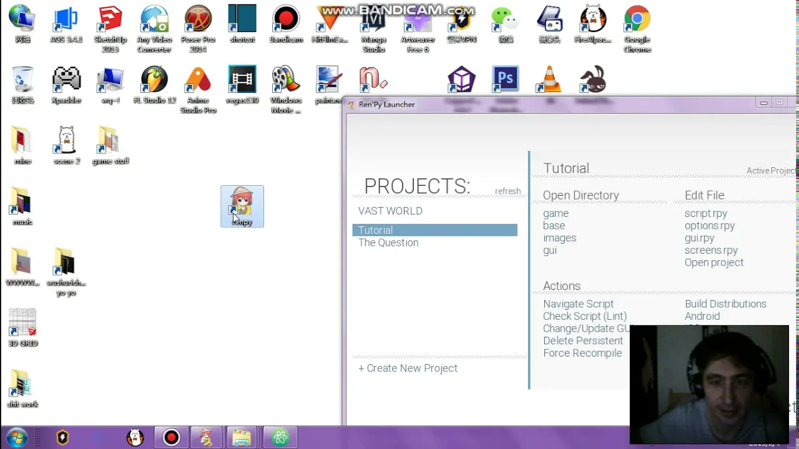Image resolution: width=799 pixels, height=449 pixels.
Task: Select the Poser Pro 2014 icon
Action: tap(198, 29)
